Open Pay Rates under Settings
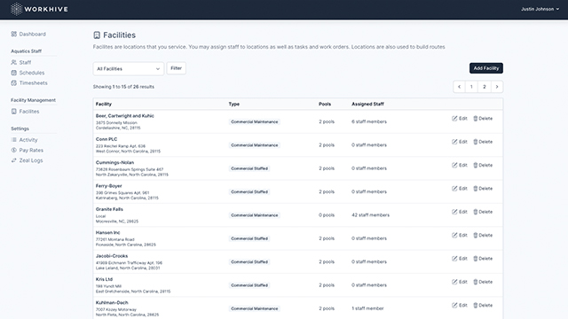568x319 pixels. [28, 150]
